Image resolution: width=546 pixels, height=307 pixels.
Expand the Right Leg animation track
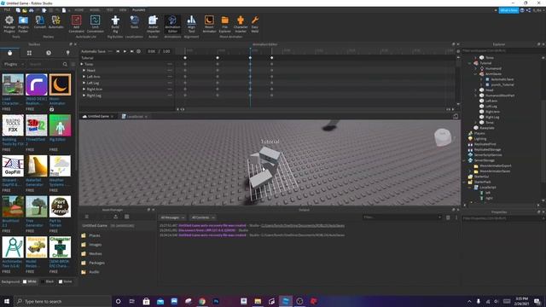point(84,96)
